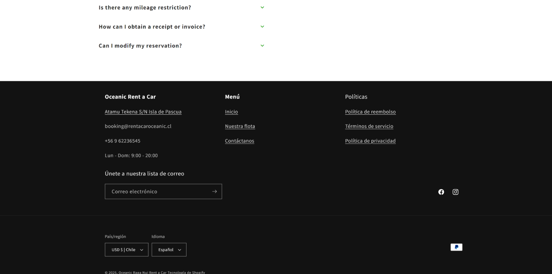Viewport: 552px width, 274px height.
Task: Click the PayPal payment icon
Action: (456, 247)
